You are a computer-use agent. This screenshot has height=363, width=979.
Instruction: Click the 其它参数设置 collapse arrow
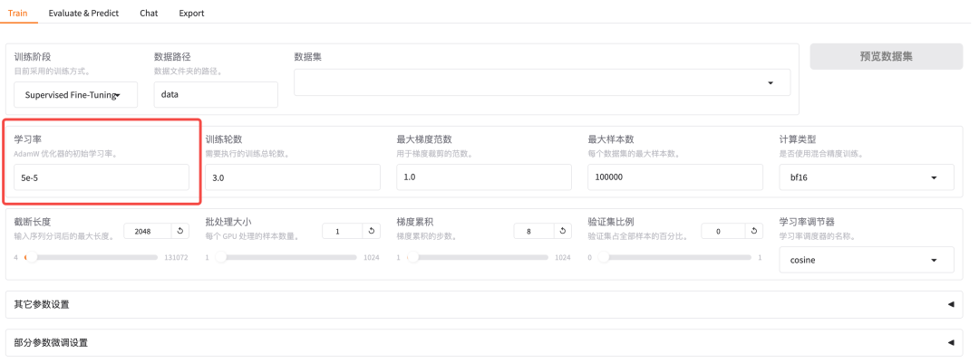tap(951, 304)
